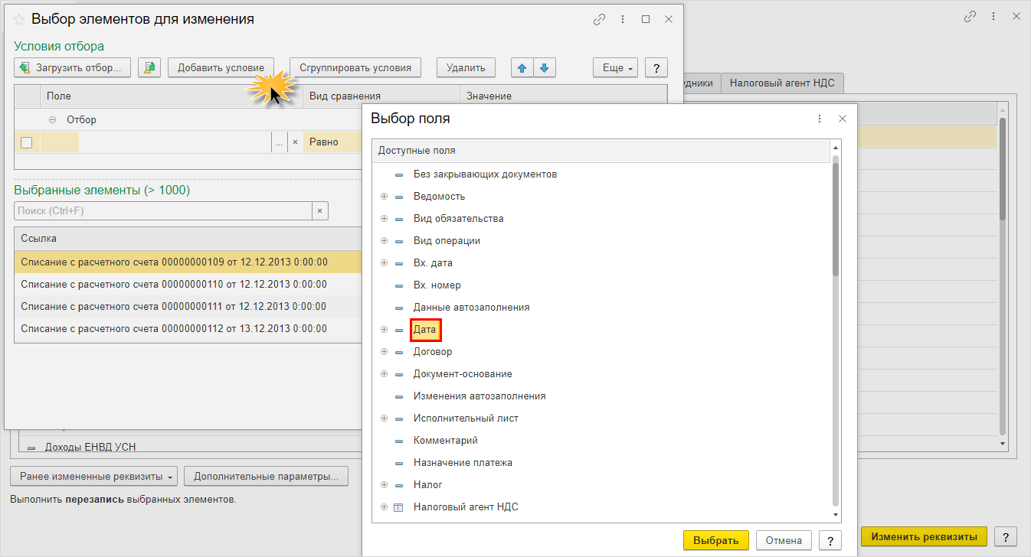Select field 'Без закрывающих документов'
This screenshot has height=557, width=1031.
coord(485,174)
